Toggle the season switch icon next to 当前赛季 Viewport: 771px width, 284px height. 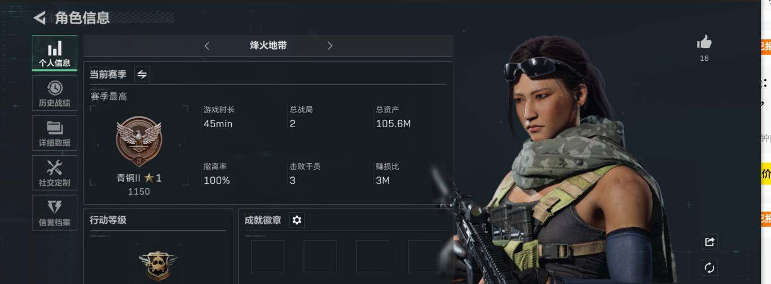[142, 74]
